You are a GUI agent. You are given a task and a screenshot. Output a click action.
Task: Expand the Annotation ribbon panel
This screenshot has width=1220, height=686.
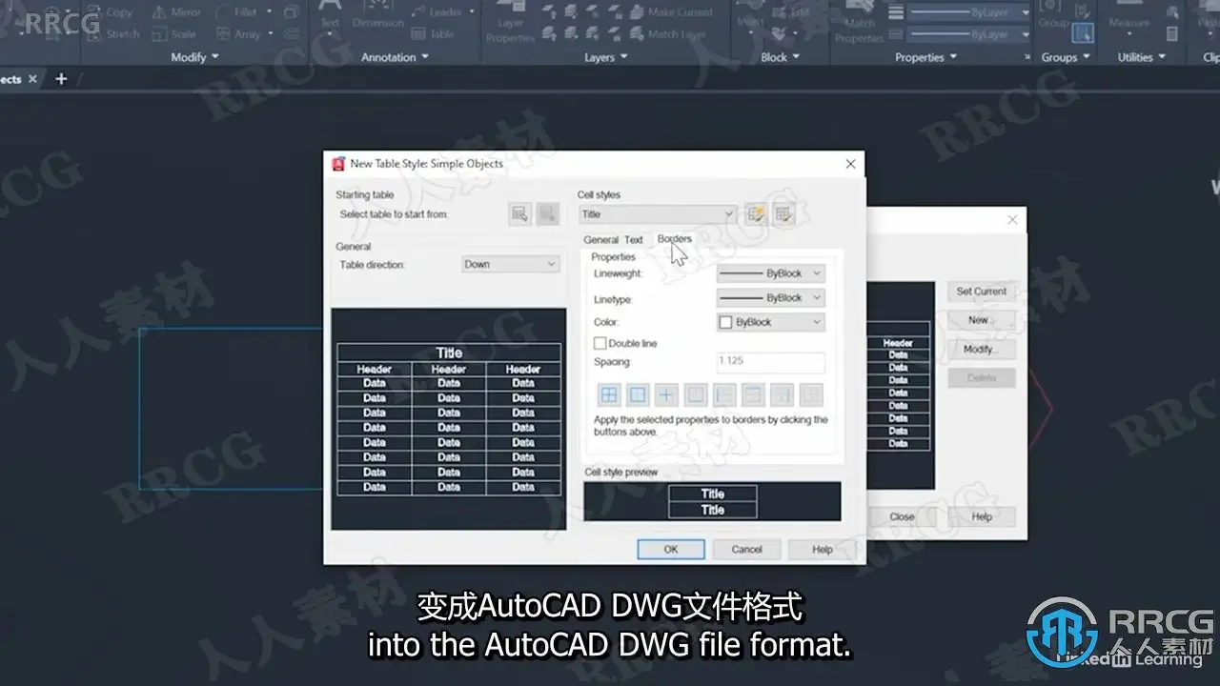point(395,57)
